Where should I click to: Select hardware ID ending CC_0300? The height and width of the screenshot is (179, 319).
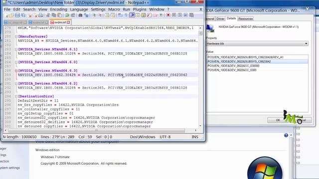point(232,70)
